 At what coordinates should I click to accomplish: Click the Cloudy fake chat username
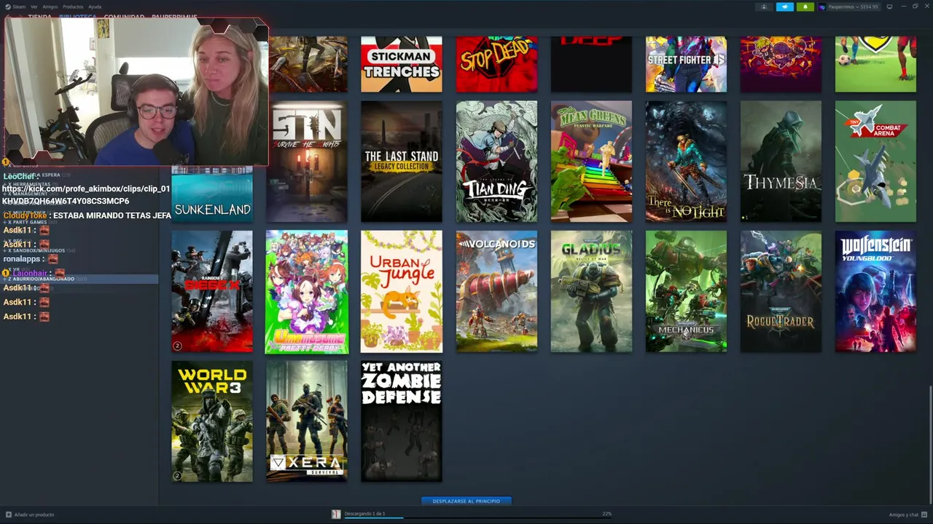click(26, 215)
